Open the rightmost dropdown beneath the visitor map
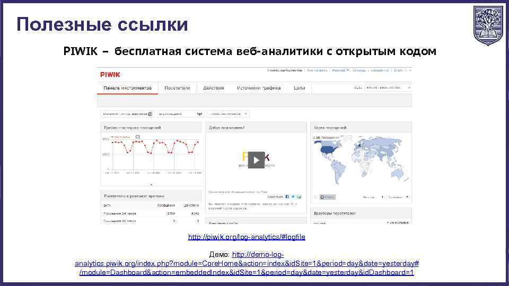This screenshot has height=286, width=509. [398, 197]
